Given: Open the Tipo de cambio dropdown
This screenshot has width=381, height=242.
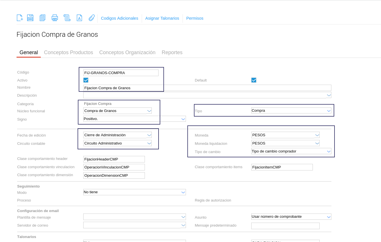Looking at the screenshot, I should click(329, 151).
